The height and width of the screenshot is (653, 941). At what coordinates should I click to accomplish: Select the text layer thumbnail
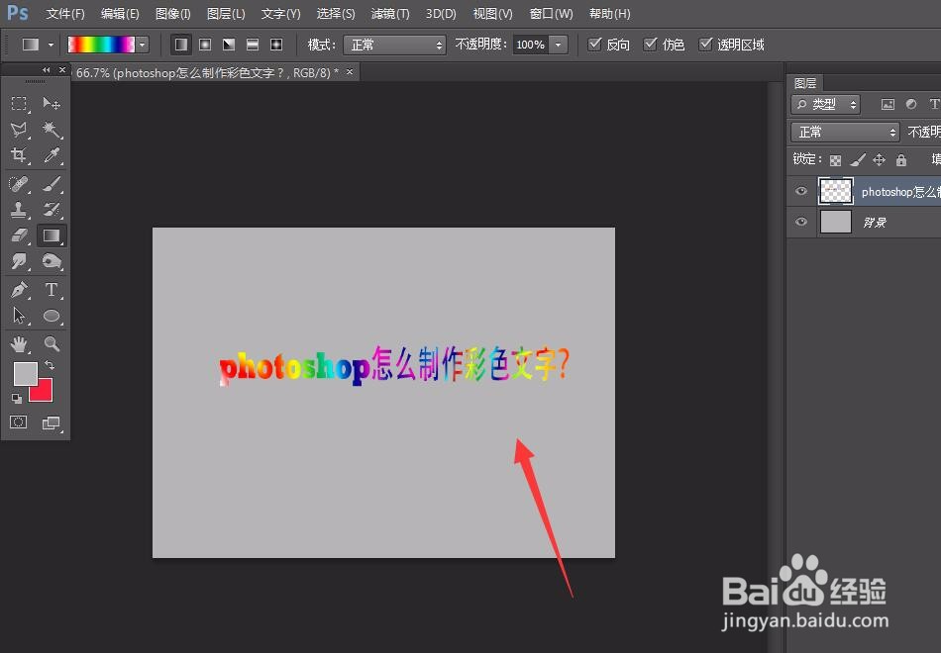point(835,191)
